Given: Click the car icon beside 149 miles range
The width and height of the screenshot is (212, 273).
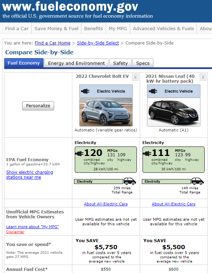Looking at the screenshot, I should coord(198,181).
